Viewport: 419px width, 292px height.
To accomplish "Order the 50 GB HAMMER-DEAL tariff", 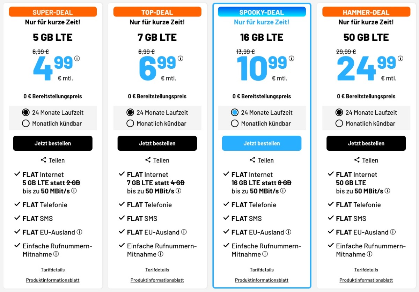I will point(366,143).
